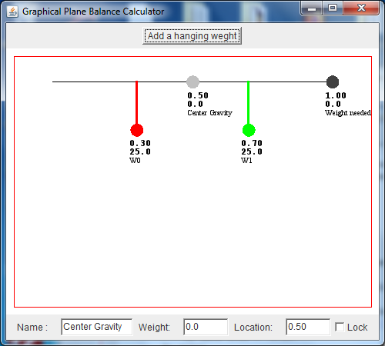Focus the Name input field
Image resolution: width=385 pixels, height=346 pixels.
[x=96, y=327]
